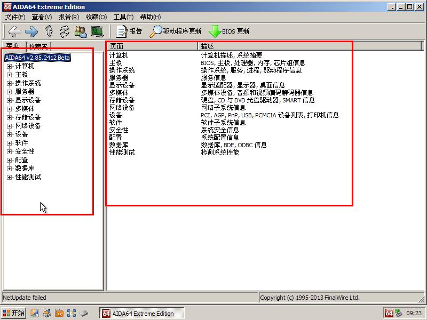427x320 pixels.
Task: Select 多媒体 in the page list
Action: click(118, 93)
